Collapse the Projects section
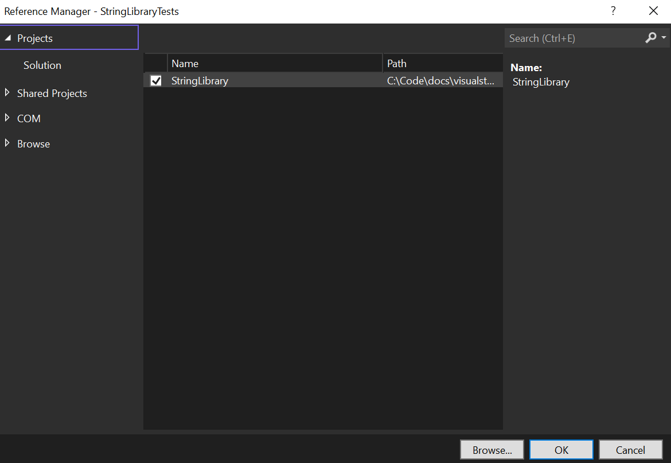This screenshot has height=463, width=671. [7, 37]
